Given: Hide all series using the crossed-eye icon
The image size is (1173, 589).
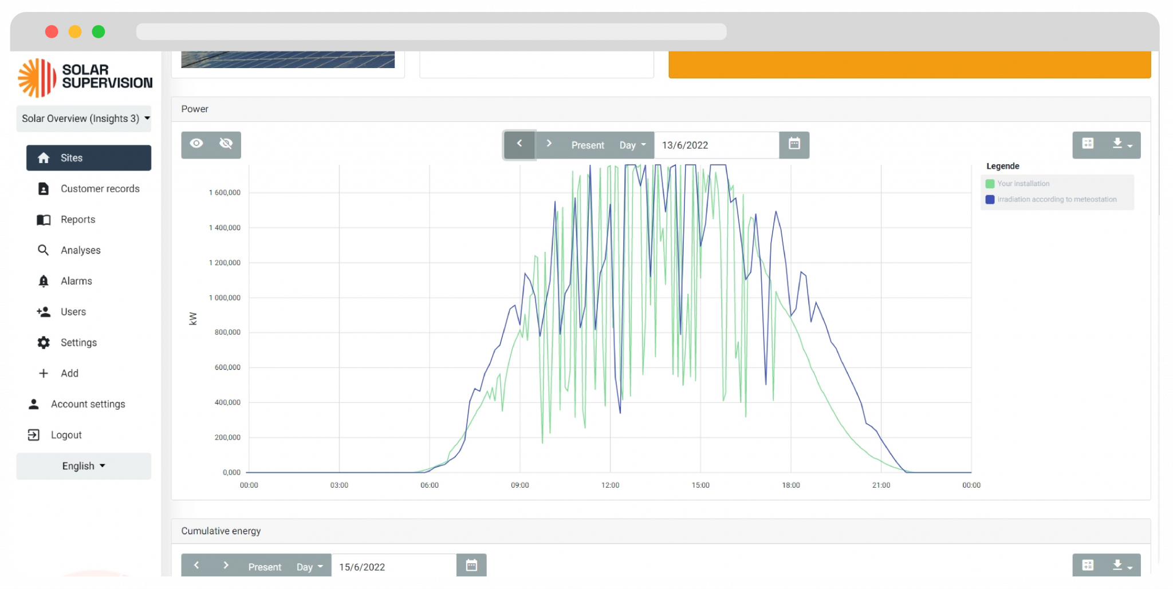Looking at the screenshot, I should click(225, 144).
